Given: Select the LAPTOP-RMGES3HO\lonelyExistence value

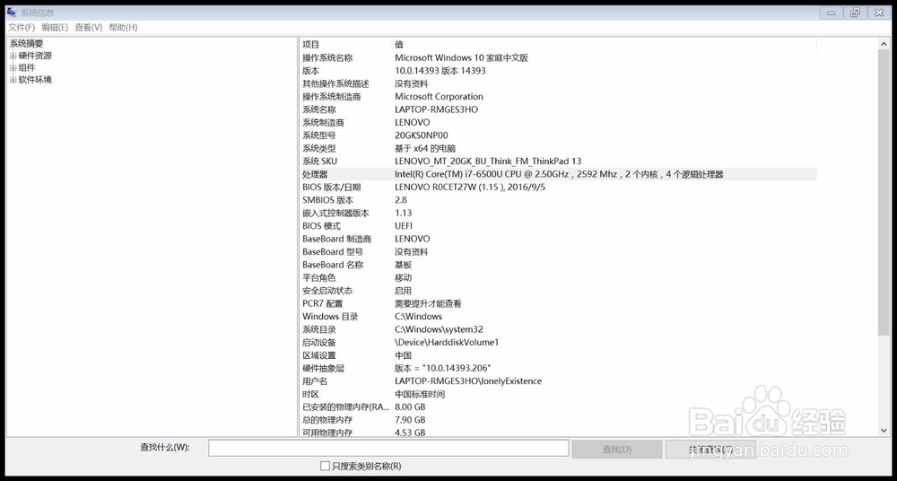Looking at the screenshot, I should (468, 380).
